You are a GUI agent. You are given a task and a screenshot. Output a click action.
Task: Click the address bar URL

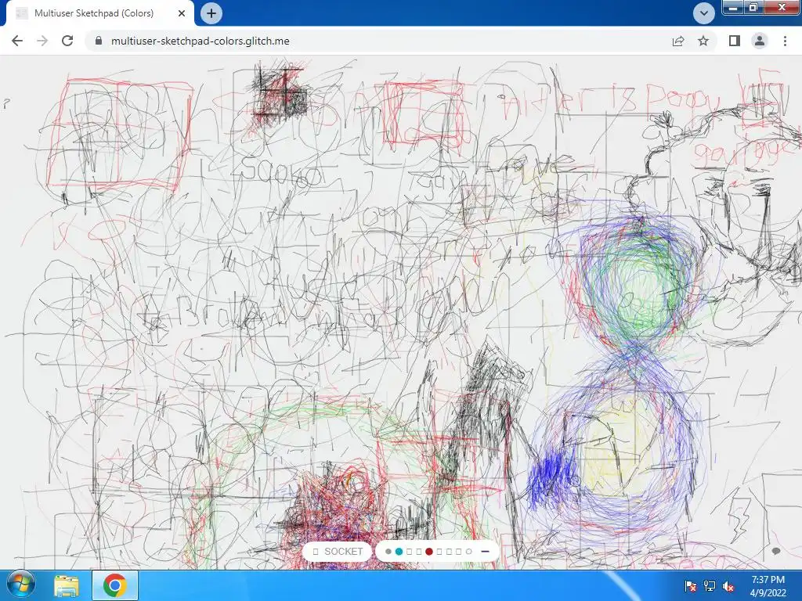tap(200, 41)
